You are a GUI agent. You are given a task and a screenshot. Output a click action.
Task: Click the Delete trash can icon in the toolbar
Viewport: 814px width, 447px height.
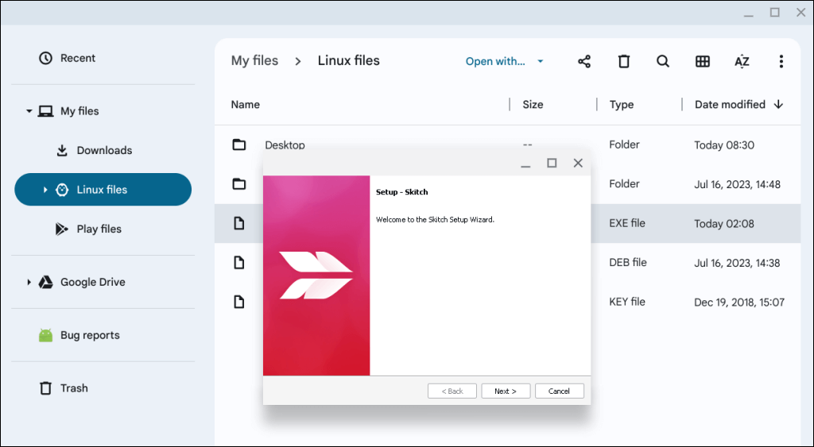[623, 61]
